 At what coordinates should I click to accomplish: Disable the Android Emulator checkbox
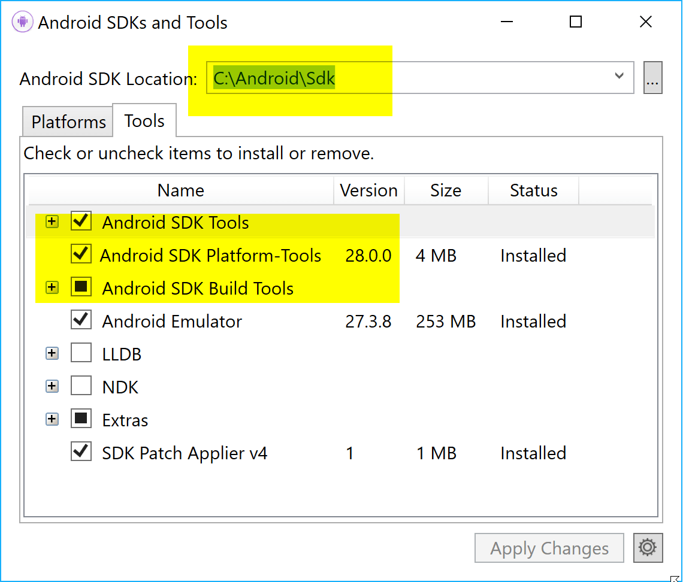tap(81, 320)
